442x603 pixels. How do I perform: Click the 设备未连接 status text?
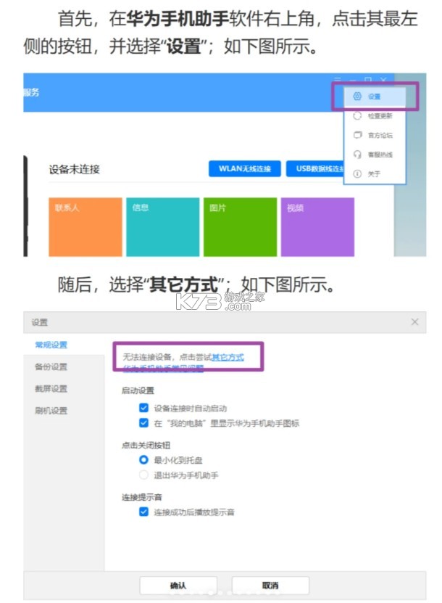coord(75,169)
